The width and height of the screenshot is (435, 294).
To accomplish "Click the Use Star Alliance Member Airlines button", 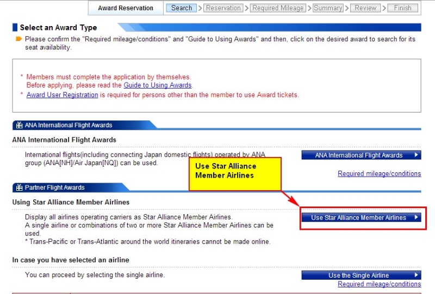I will [x=361, y=217].
